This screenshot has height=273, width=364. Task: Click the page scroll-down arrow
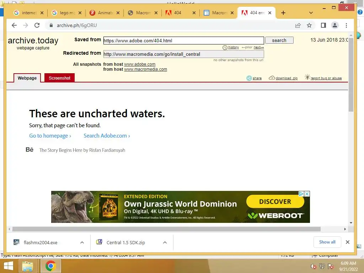(x=351, y=223)
